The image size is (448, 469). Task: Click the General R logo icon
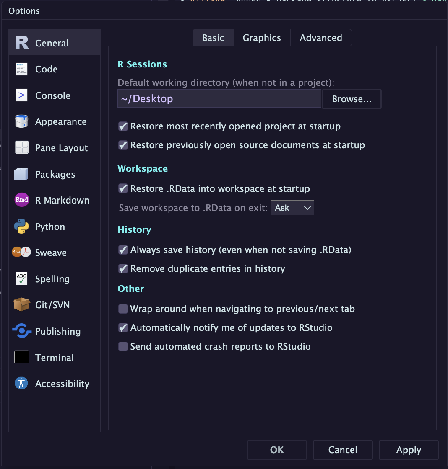pyautogui.click(x=22, y=43)
